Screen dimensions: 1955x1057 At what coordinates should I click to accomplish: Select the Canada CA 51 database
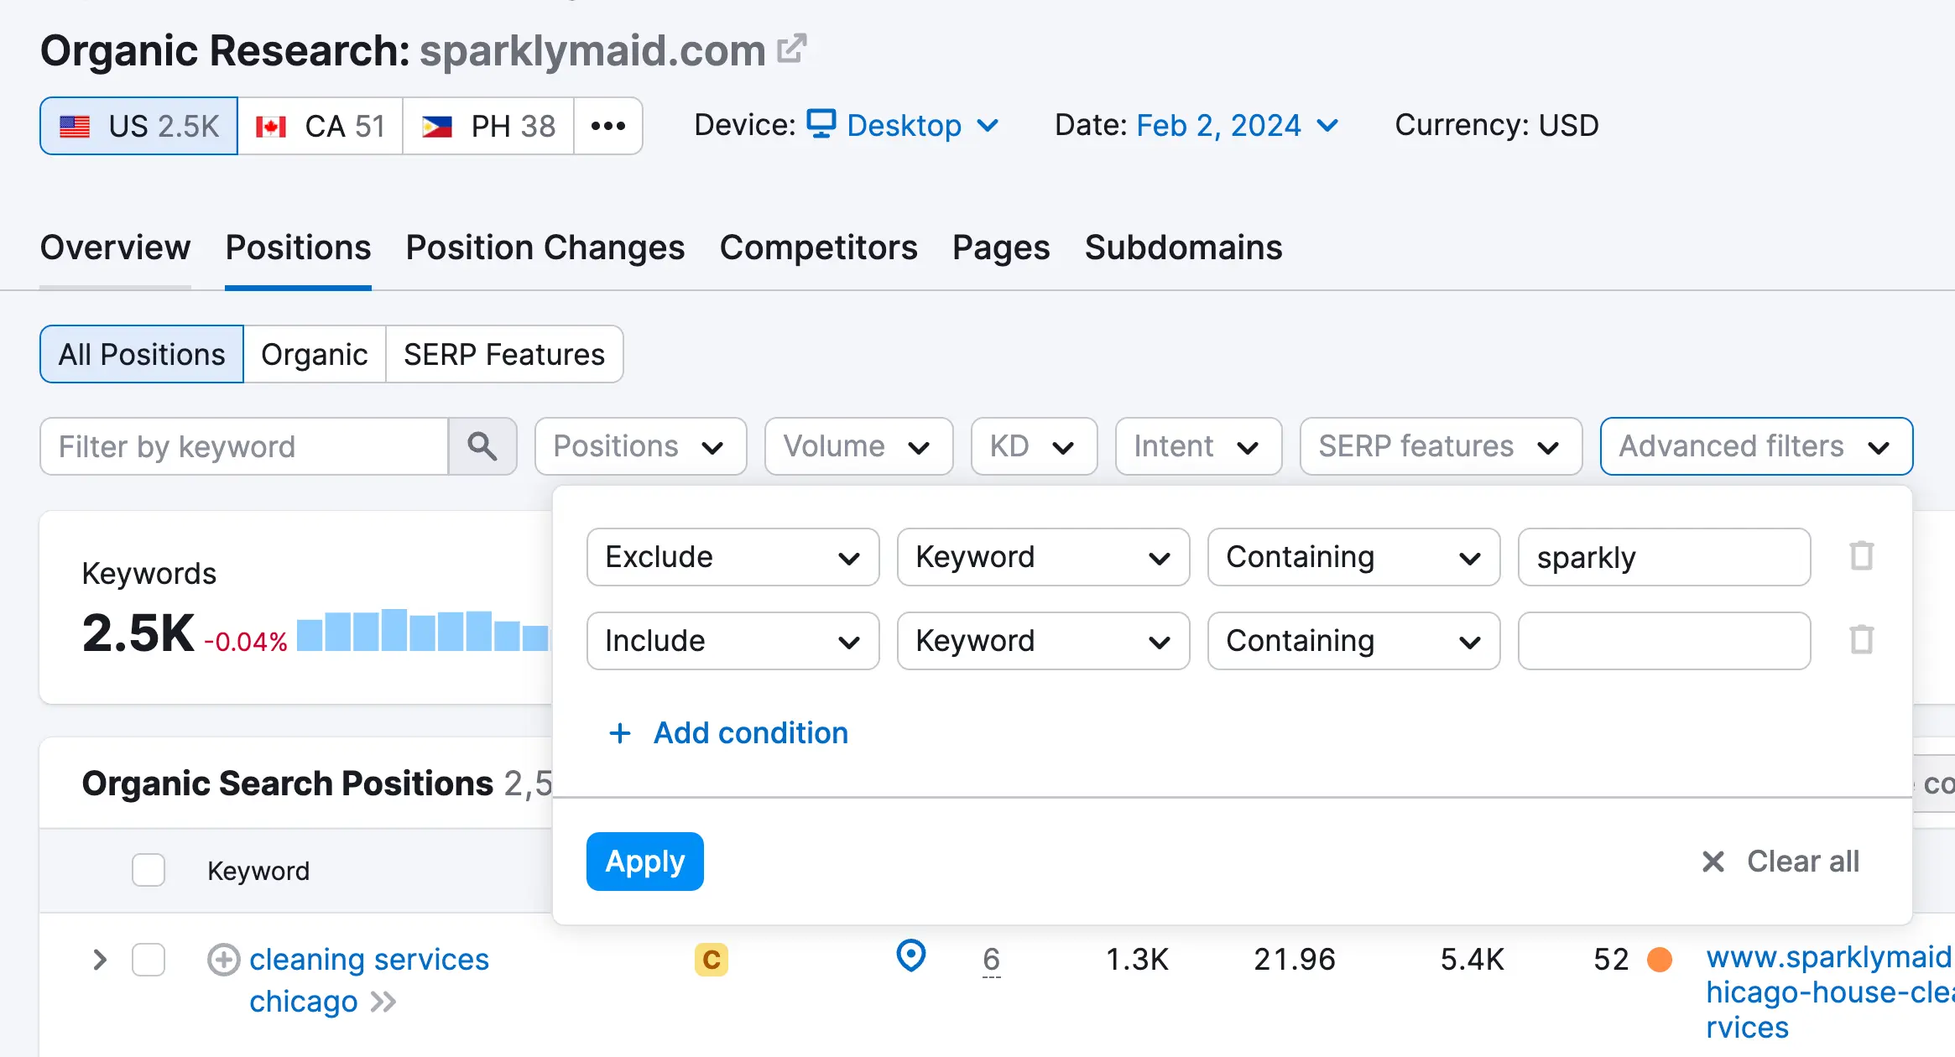tap(321, 126)
